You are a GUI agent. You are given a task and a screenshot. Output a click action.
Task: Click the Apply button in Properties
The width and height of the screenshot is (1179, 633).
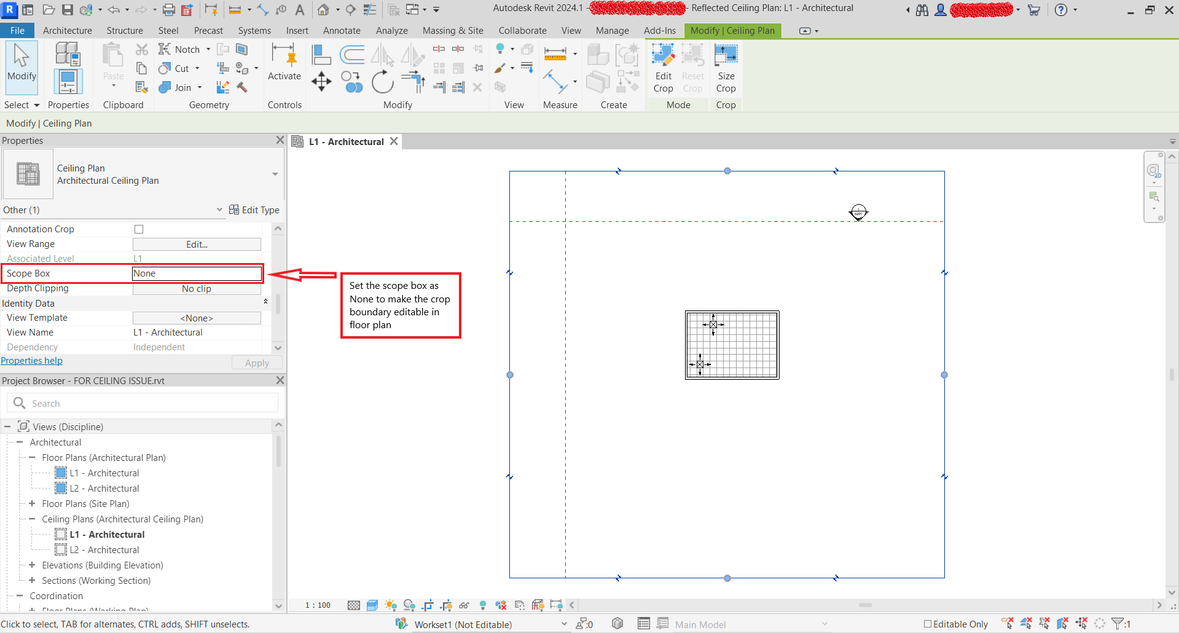(x=257, y=362)
